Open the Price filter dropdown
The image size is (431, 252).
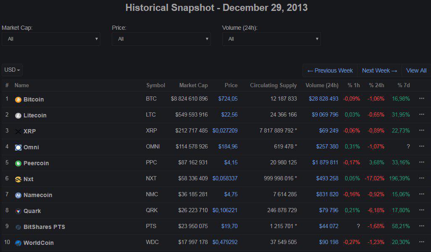click(x=161, y=39)
